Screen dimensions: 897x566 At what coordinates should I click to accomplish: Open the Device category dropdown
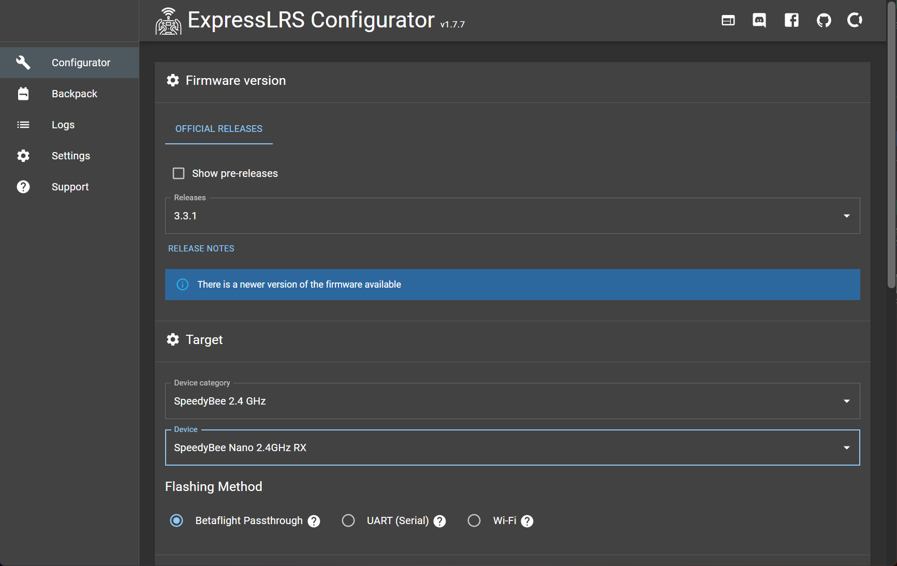[512, 401]
